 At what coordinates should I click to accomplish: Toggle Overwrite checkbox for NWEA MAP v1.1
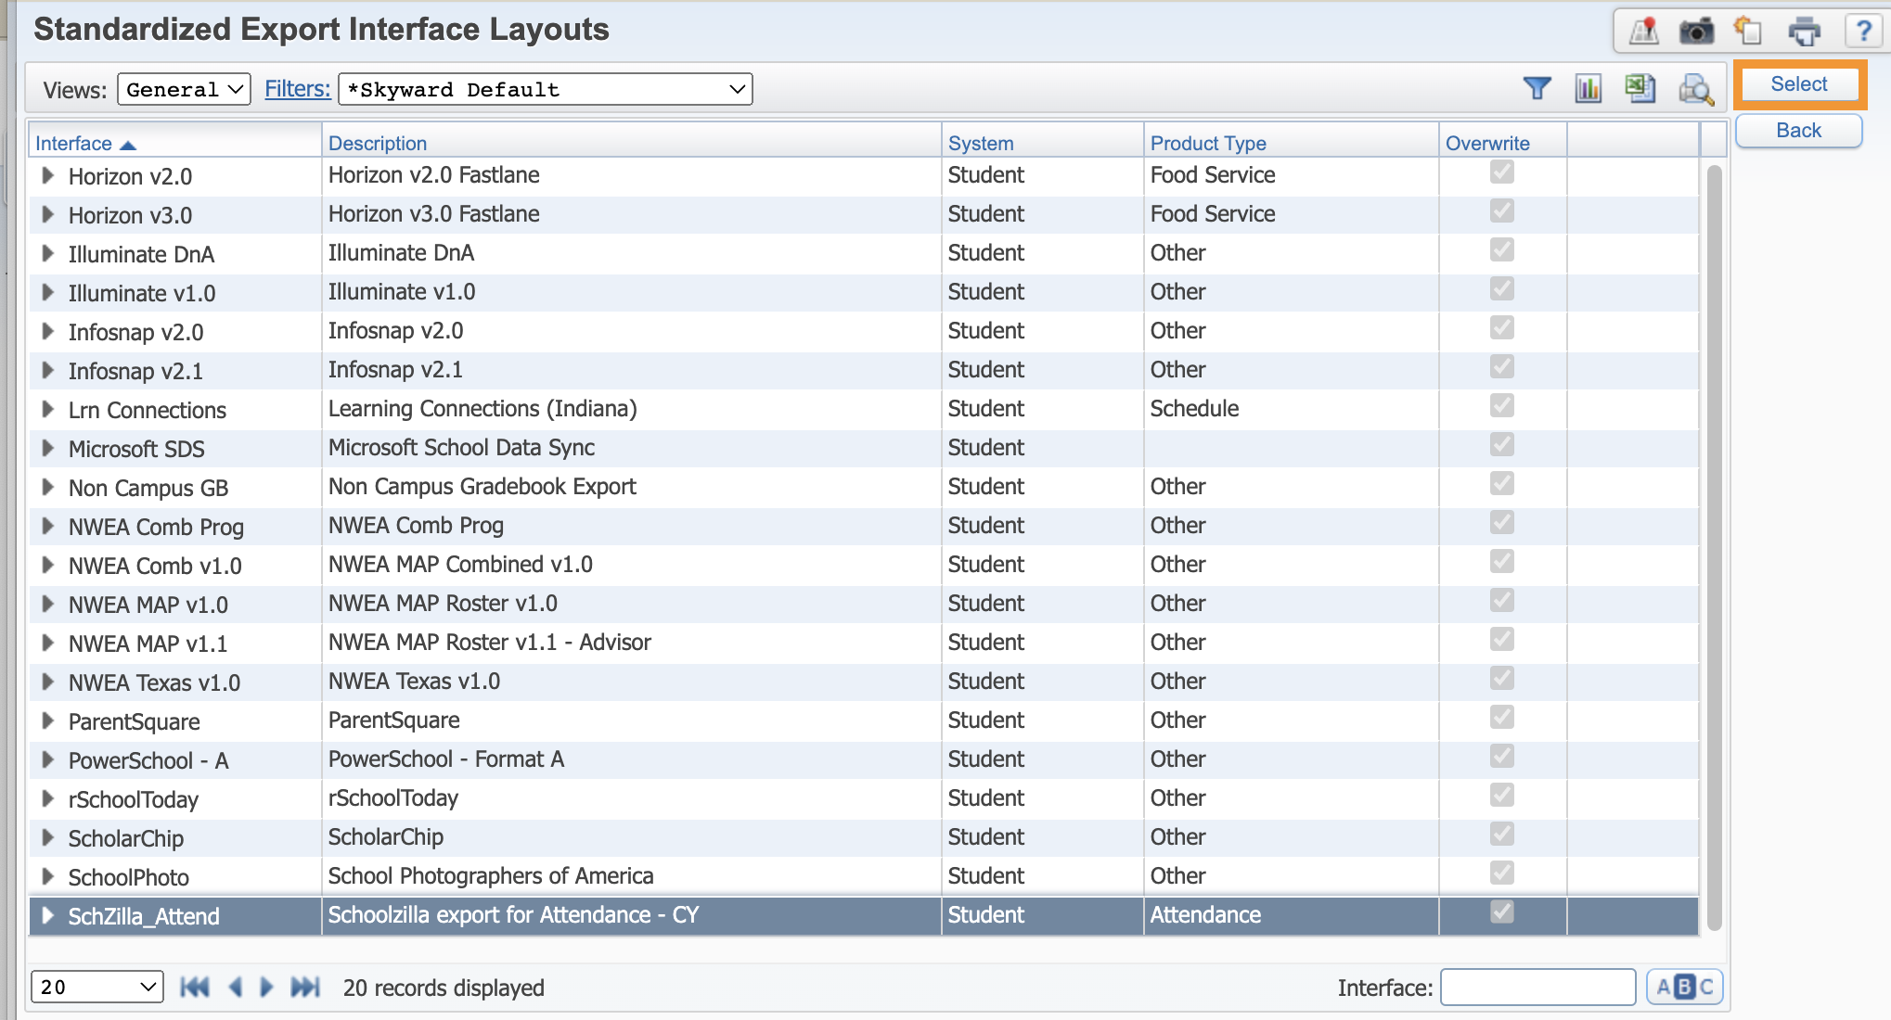click(x=1502, y=640)
